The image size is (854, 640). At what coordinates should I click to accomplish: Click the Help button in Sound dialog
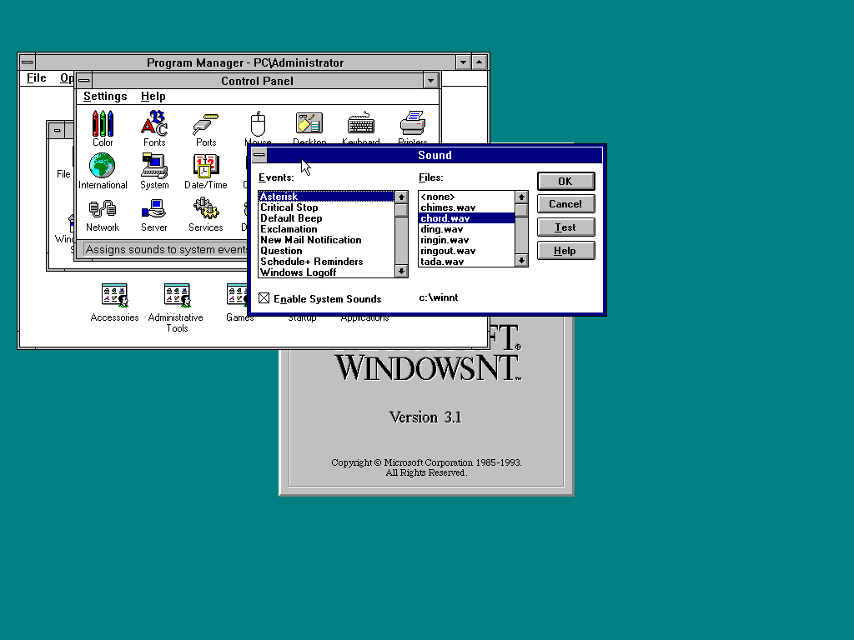566,251
